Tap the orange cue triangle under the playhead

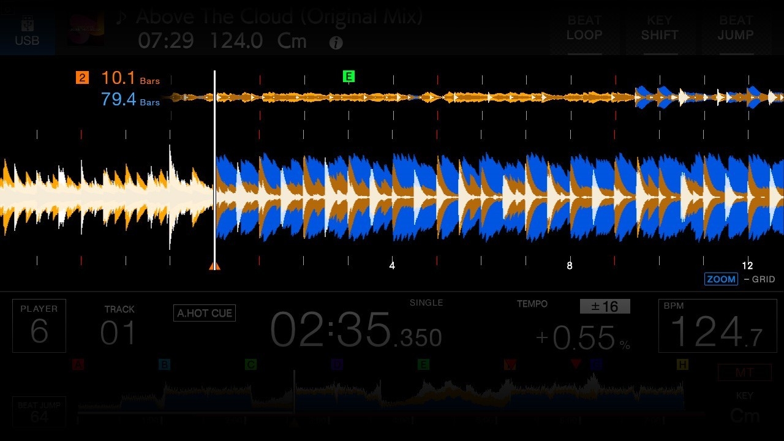point(214,266)
